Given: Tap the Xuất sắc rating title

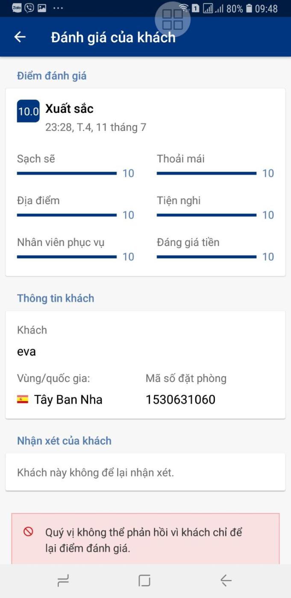Looking at the screenshot, I should [69, 108].
